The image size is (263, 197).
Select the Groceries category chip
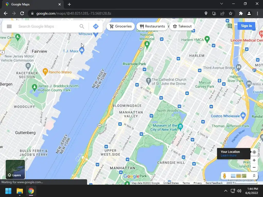point(120,26)
